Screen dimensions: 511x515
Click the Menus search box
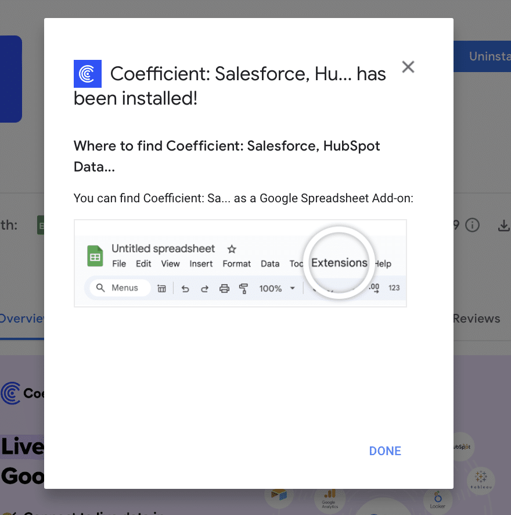coord(119,288)
